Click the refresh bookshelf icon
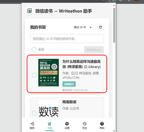Viewport: 144px width, 132px height. click(x=100, y=27)
